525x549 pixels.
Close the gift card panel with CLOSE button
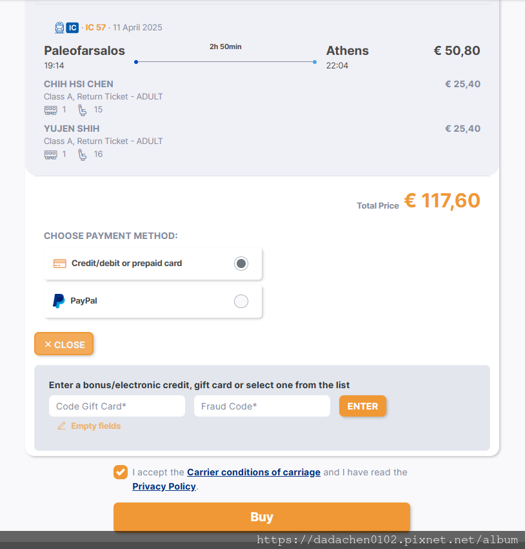64,344
